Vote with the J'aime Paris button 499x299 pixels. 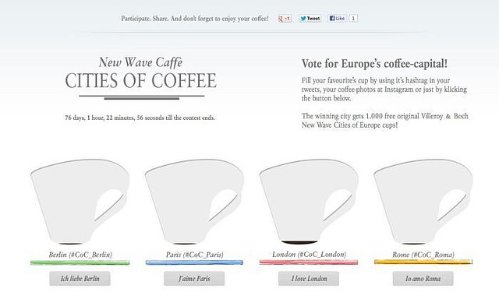(194, 279)
